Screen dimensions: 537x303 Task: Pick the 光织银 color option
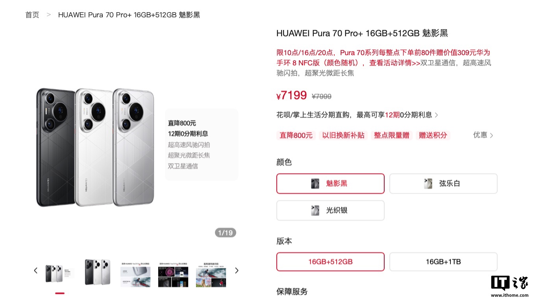pos(330,211)
